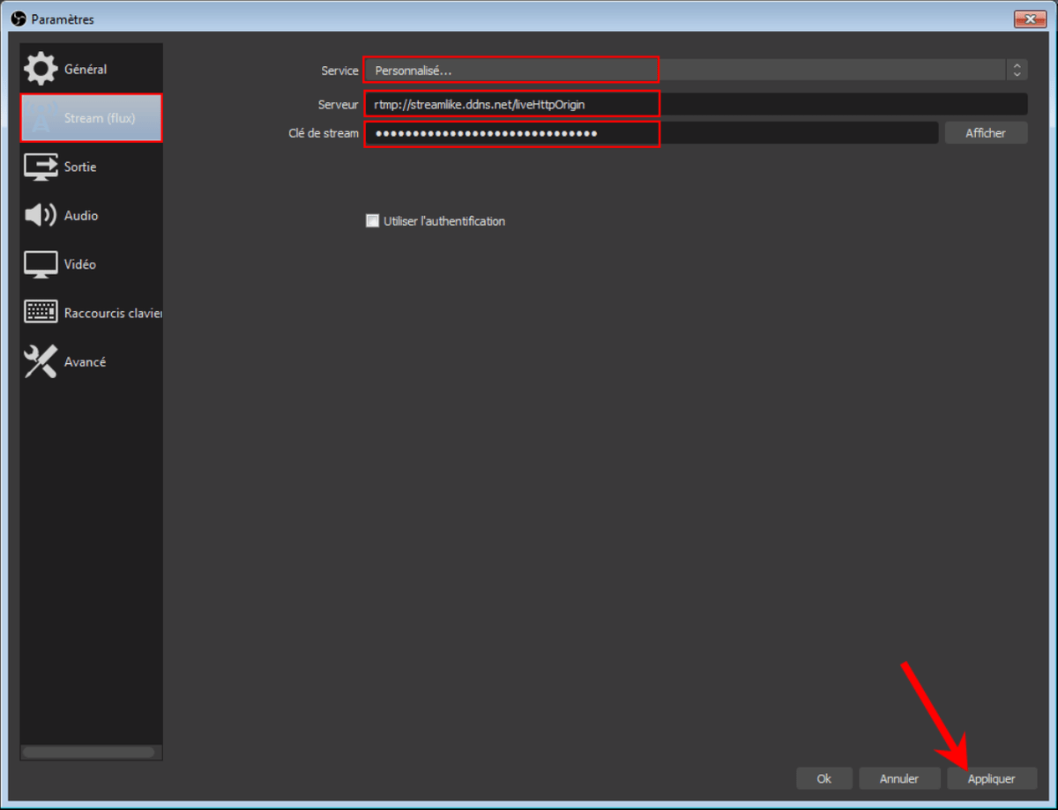Select the Stream (flux) sidebar icon
The width and height of the screenshot is (1058, 810).
pos(41,118)
